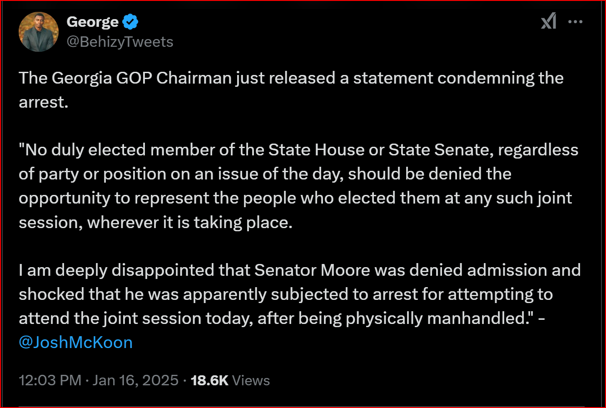Open the More options ellipsis menu

(x=575, y=21)
